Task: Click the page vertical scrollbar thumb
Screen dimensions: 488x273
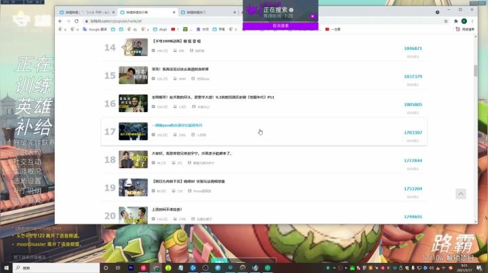Action: (x=476, y=70)
